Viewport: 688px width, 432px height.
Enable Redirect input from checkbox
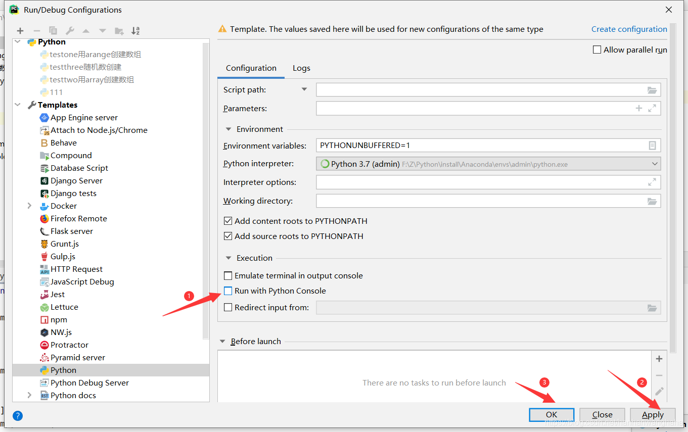pos(228,307)
